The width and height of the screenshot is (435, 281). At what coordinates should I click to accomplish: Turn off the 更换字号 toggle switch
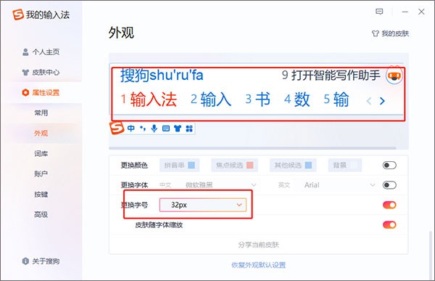389,205
